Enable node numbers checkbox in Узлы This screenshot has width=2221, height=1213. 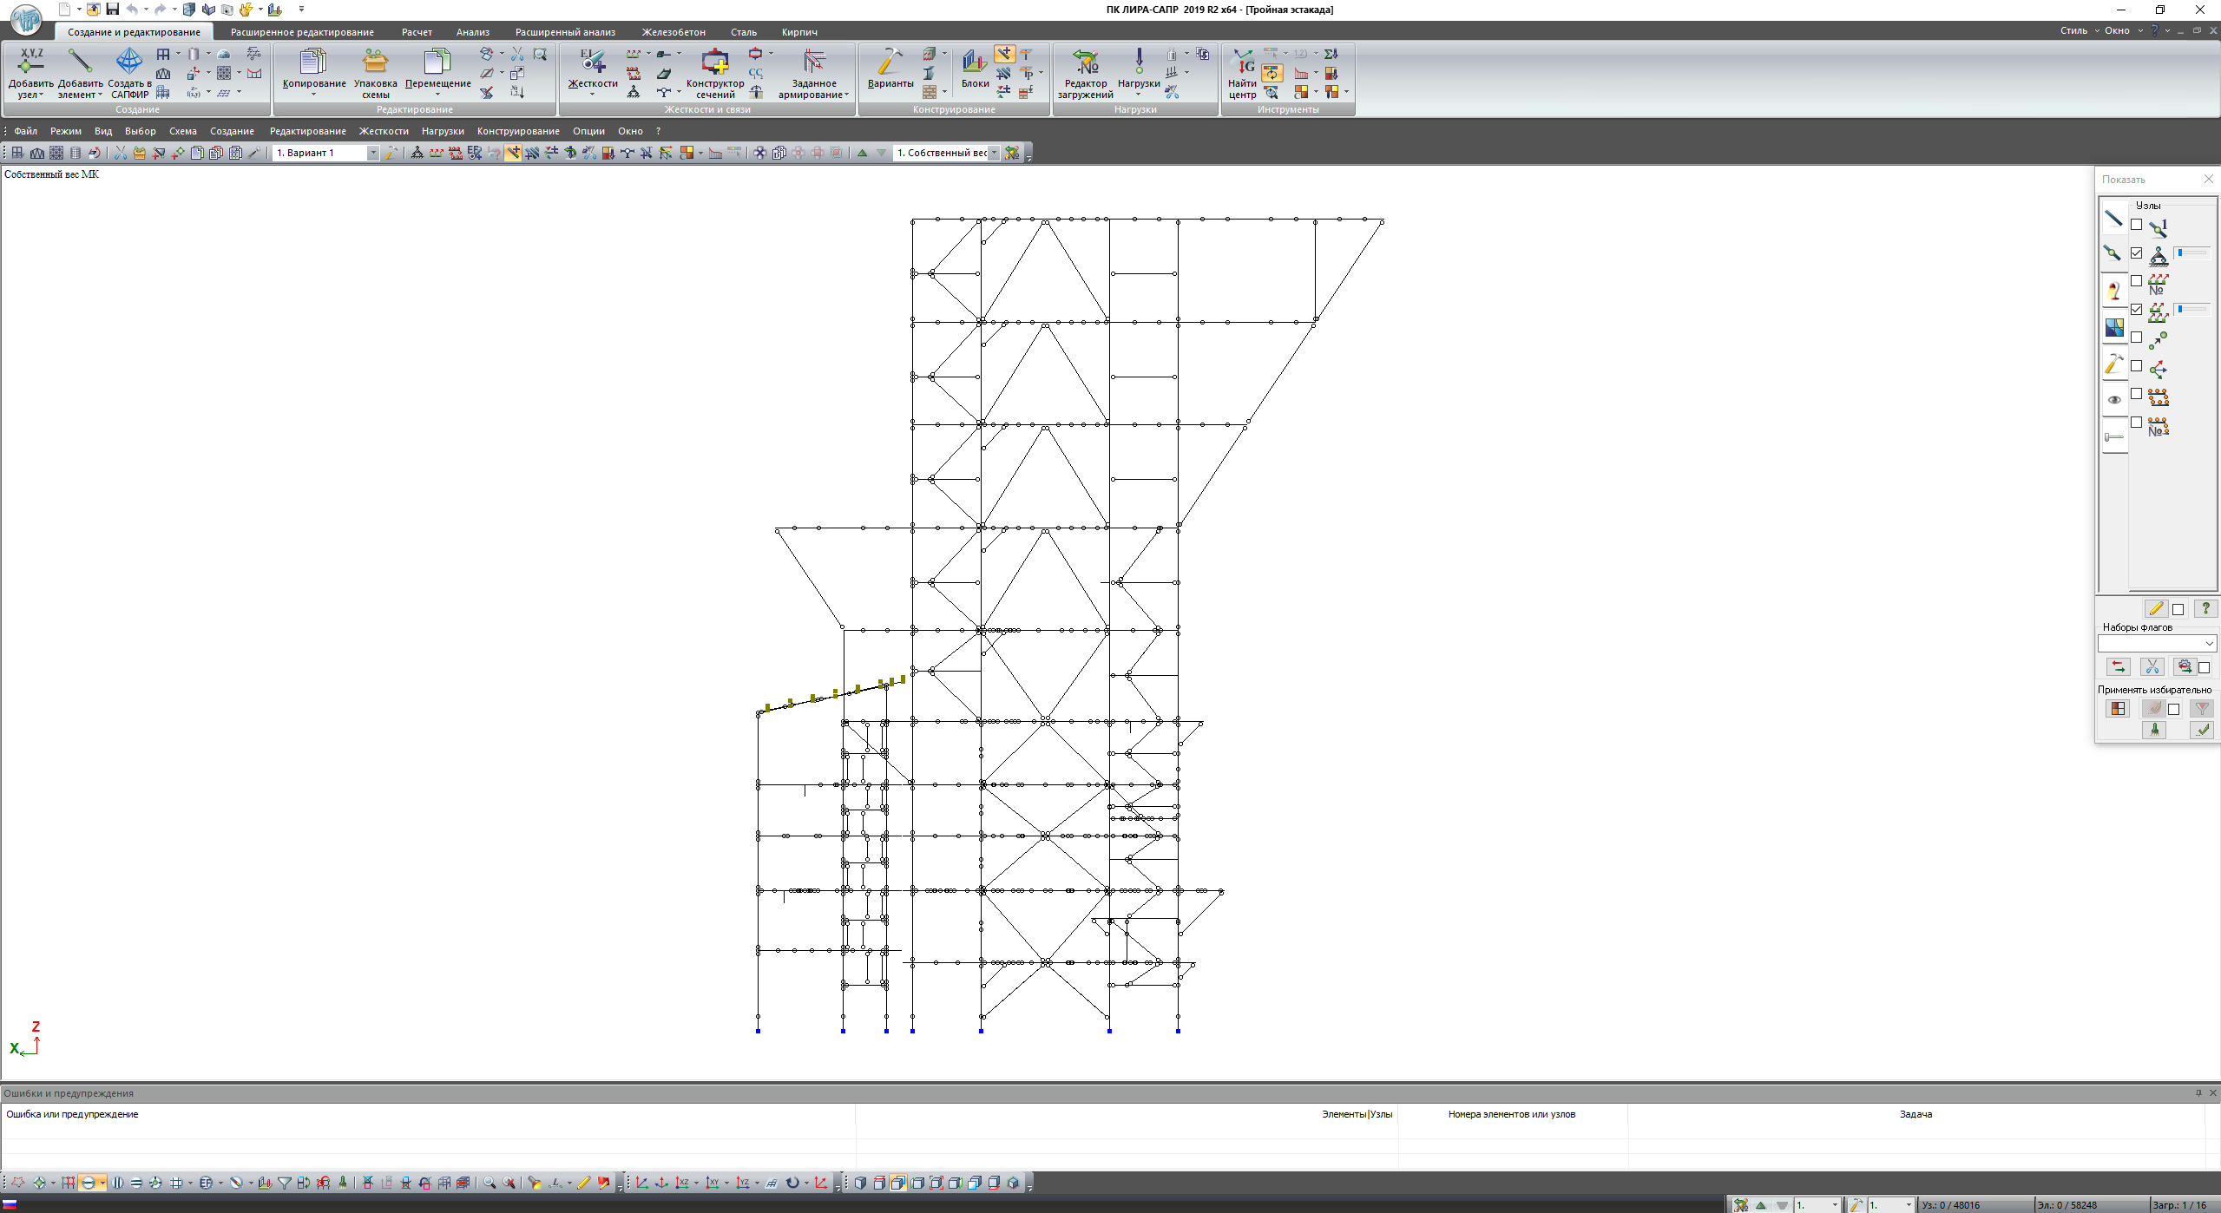point(2137,225)
